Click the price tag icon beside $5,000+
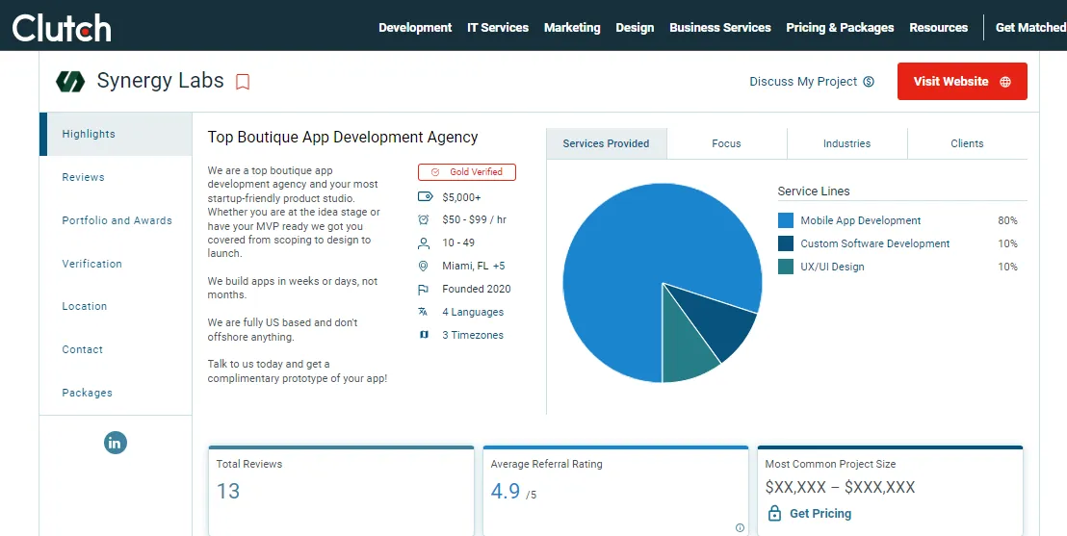 tap(425, 196)
